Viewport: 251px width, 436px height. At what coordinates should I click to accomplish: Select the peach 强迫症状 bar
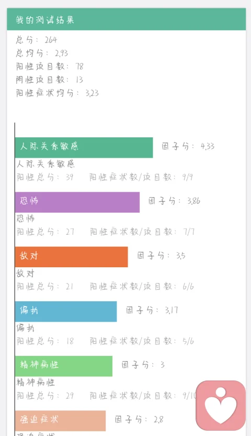coord(61,421)
